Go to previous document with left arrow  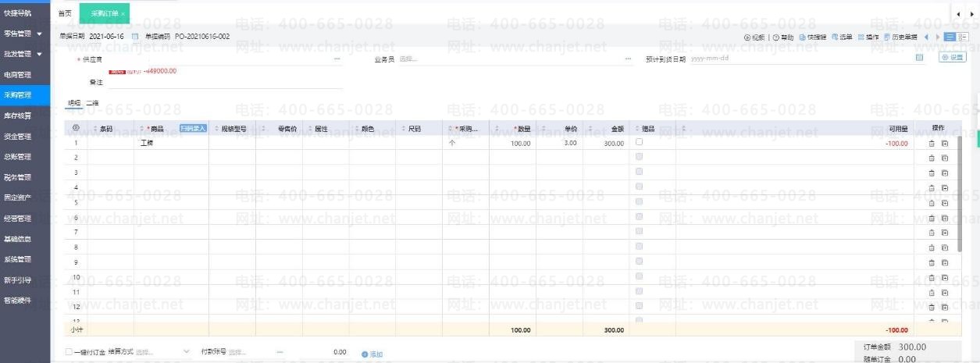click(926, 37)
